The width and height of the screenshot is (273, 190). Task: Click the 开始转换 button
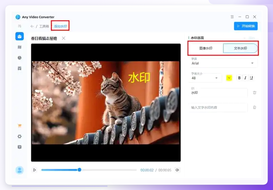(246, 26)
